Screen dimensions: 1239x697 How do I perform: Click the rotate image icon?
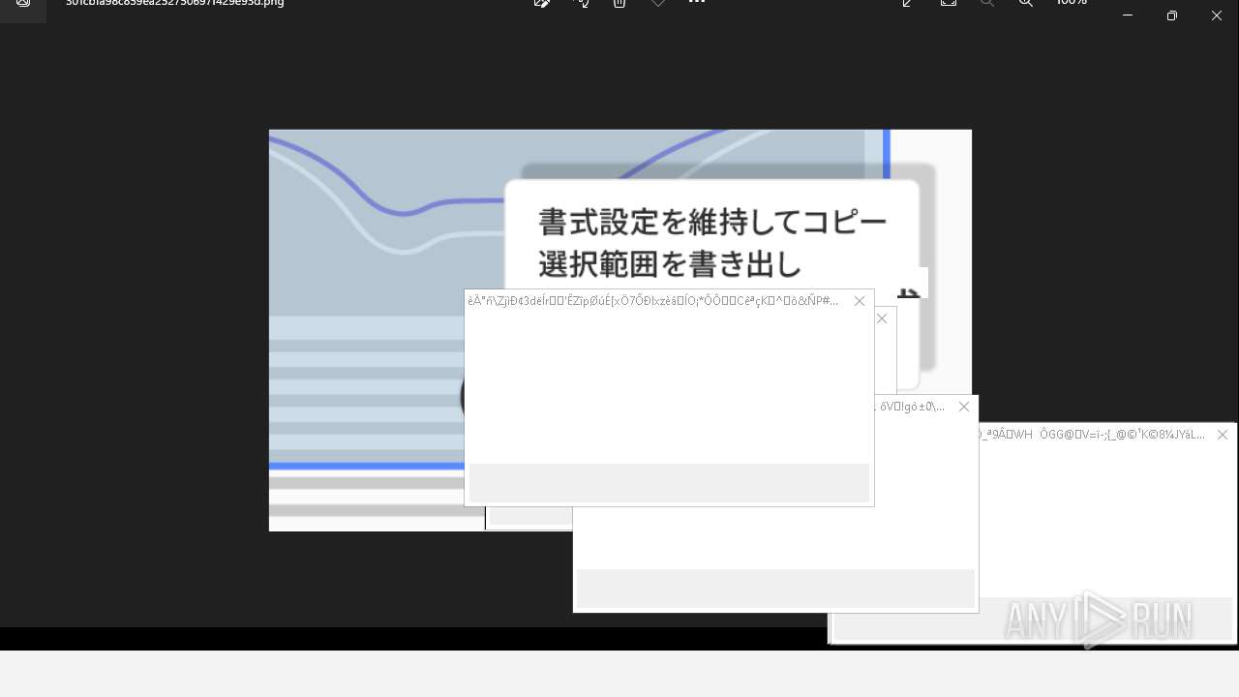(x=581, y=3)
